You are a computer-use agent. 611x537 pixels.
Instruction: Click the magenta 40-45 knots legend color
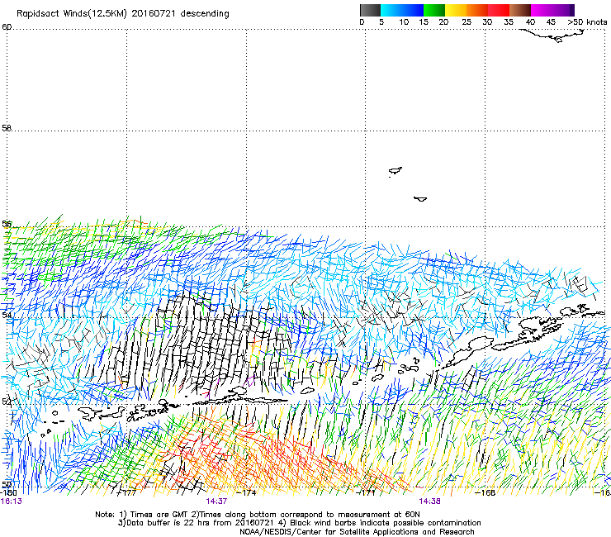542,10
